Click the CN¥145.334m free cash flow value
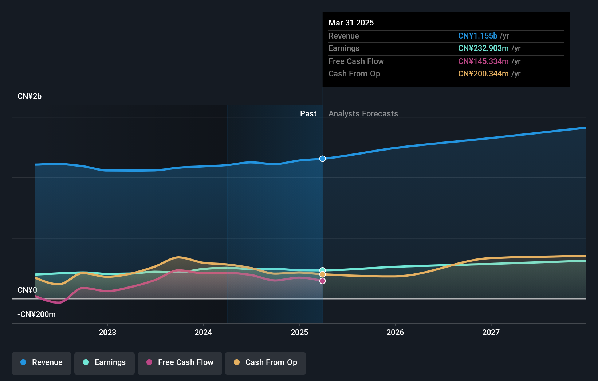This screenshot has height=381, width=598. 483,61
